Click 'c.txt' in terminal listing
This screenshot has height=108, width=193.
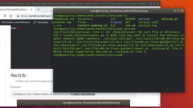57,25
